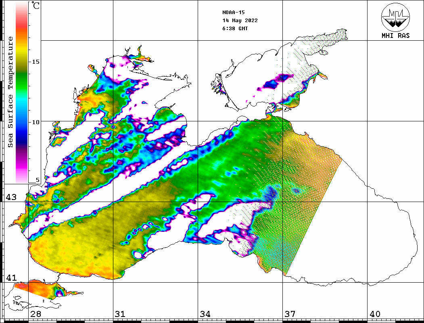Click the '14 May 2022' date text
Image resolution: width=424 pixels, height=323 pixels.
[240, 21]
